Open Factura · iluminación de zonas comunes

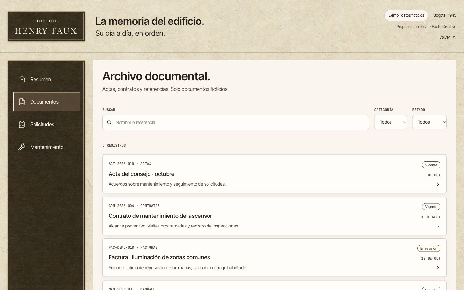[275, 257]
